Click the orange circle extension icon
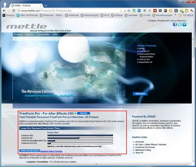This screenshot has width=196, height=167. (x=187, y=11)
